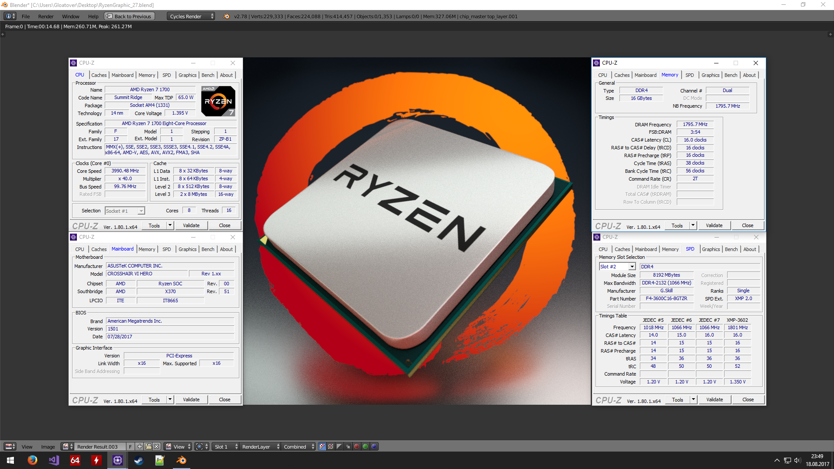
Task: Click Validate in the CPU-Z SPD window
Action: (x=715, y=400)
